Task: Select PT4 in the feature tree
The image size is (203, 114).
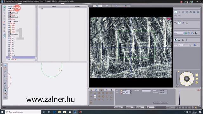Action: [x=13, y=42]
